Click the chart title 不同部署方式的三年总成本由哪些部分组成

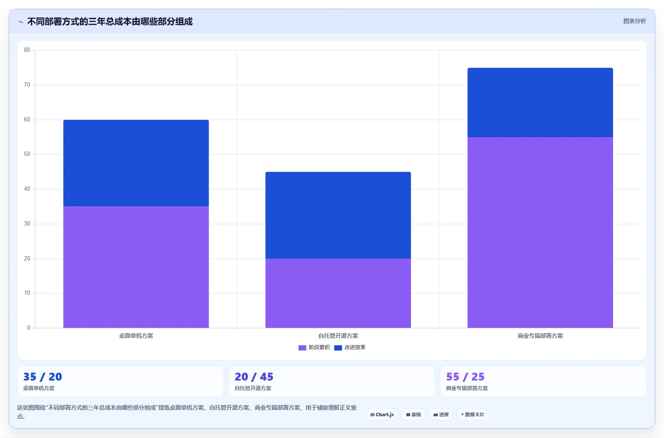click(110, 21)
